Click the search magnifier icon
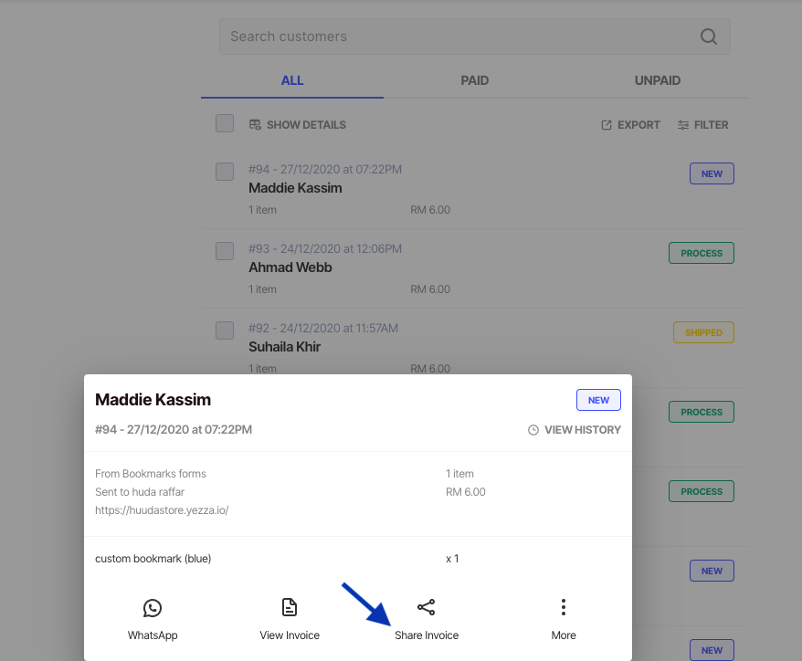 coord(709,37)
